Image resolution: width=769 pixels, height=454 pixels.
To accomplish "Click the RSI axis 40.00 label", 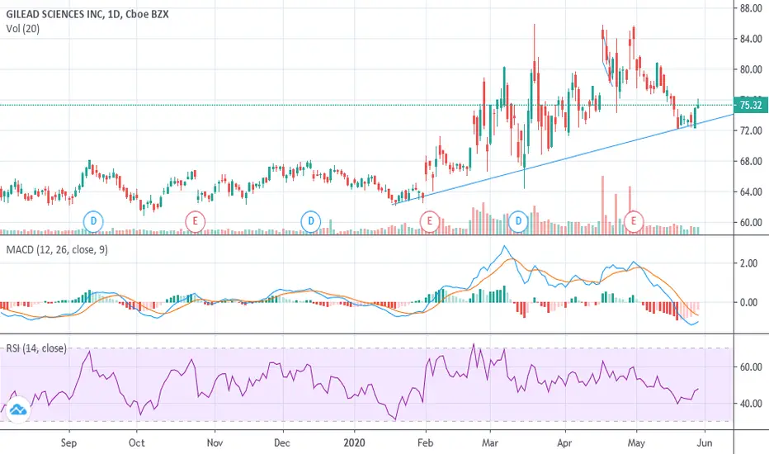I will click(x=751, y=404).
